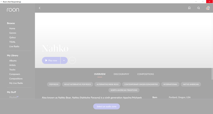This screenshot has height=114, width=213.
Task: Open Qobuz in the sidebar
Action: point(12,37)
